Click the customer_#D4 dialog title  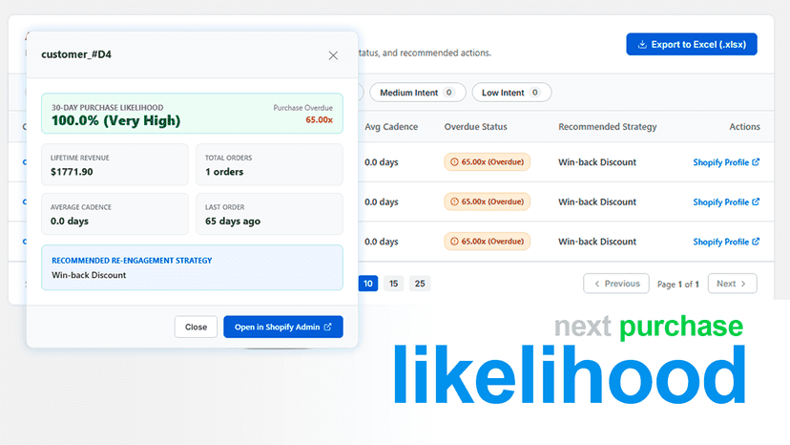(76, 54)
